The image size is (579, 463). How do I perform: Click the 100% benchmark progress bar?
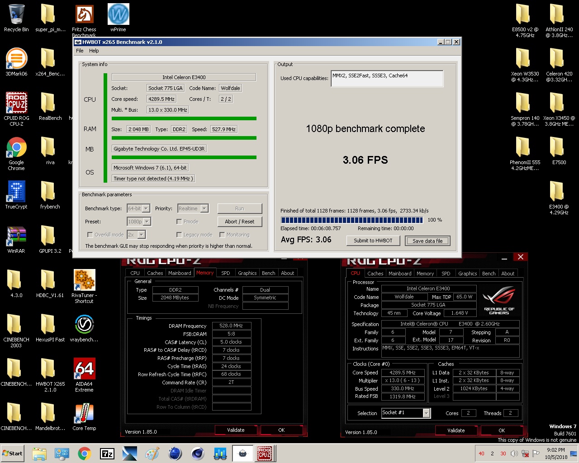[x=351, y=220]
